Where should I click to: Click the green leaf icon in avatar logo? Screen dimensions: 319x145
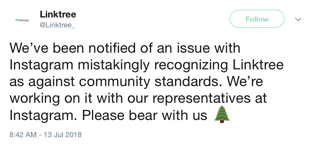[17, 20]
